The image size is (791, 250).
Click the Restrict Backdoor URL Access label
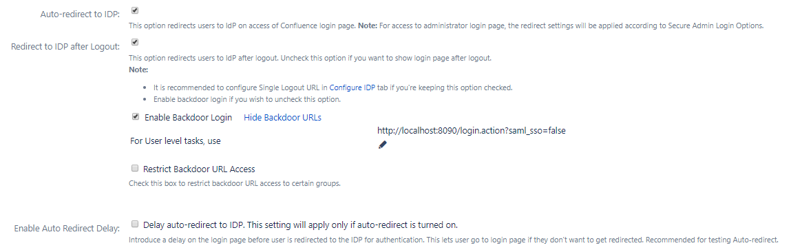[x=199, y=169]
